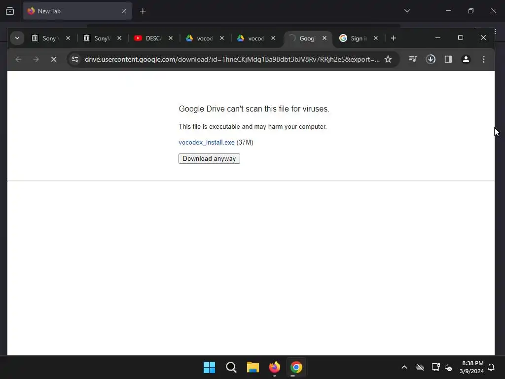View site information icon in address bar
This screenshot has width=505, height=379.
tap(75, 59)
